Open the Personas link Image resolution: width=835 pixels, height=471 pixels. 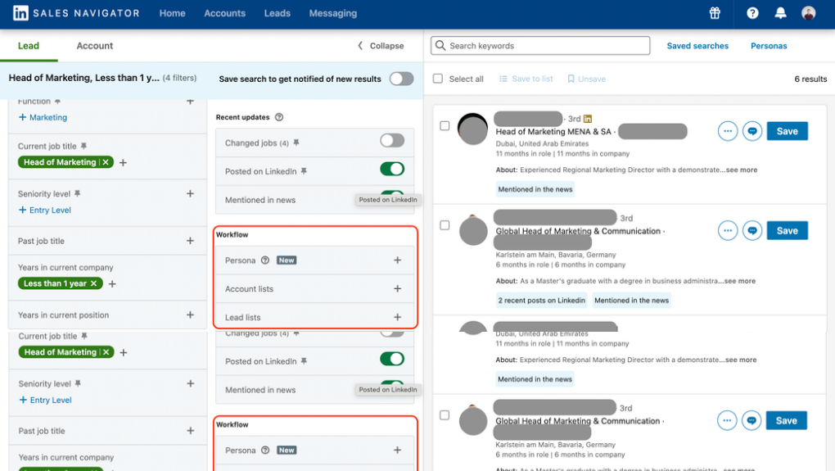tap(769, 46)
